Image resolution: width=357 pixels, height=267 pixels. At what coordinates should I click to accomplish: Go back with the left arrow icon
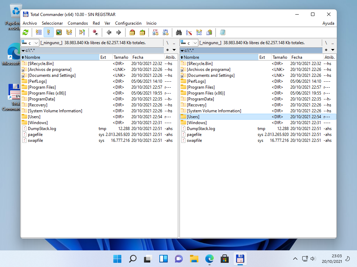109,32
